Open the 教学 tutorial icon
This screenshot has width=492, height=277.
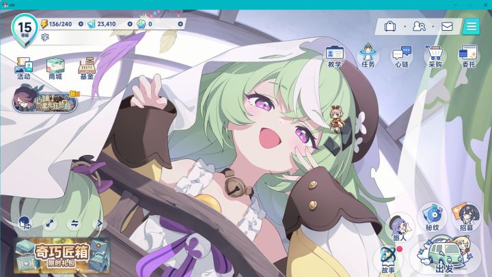point(334,57)
